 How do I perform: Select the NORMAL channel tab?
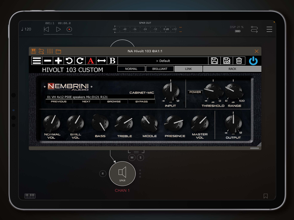point(131,69)
